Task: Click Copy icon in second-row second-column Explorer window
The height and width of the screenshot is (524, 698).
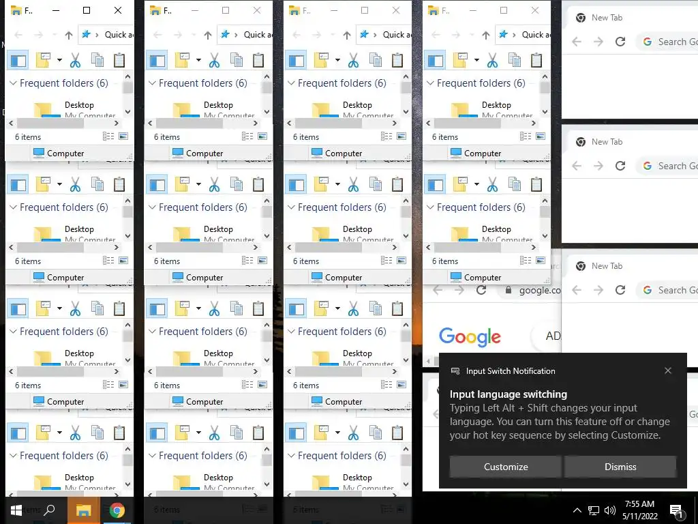Action: point(237,184)
